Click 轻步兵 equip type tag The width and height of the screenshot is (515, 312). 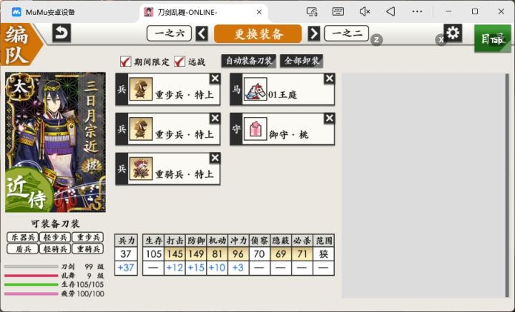click(x=55, y=237)
